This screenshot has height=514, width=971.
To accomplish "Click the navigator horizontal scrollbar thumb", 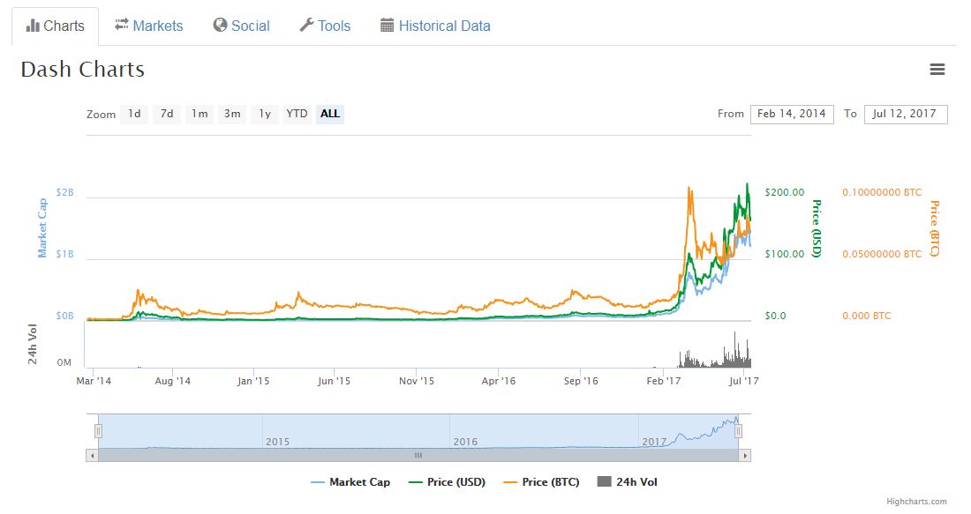I will click(x=418, y=455).
